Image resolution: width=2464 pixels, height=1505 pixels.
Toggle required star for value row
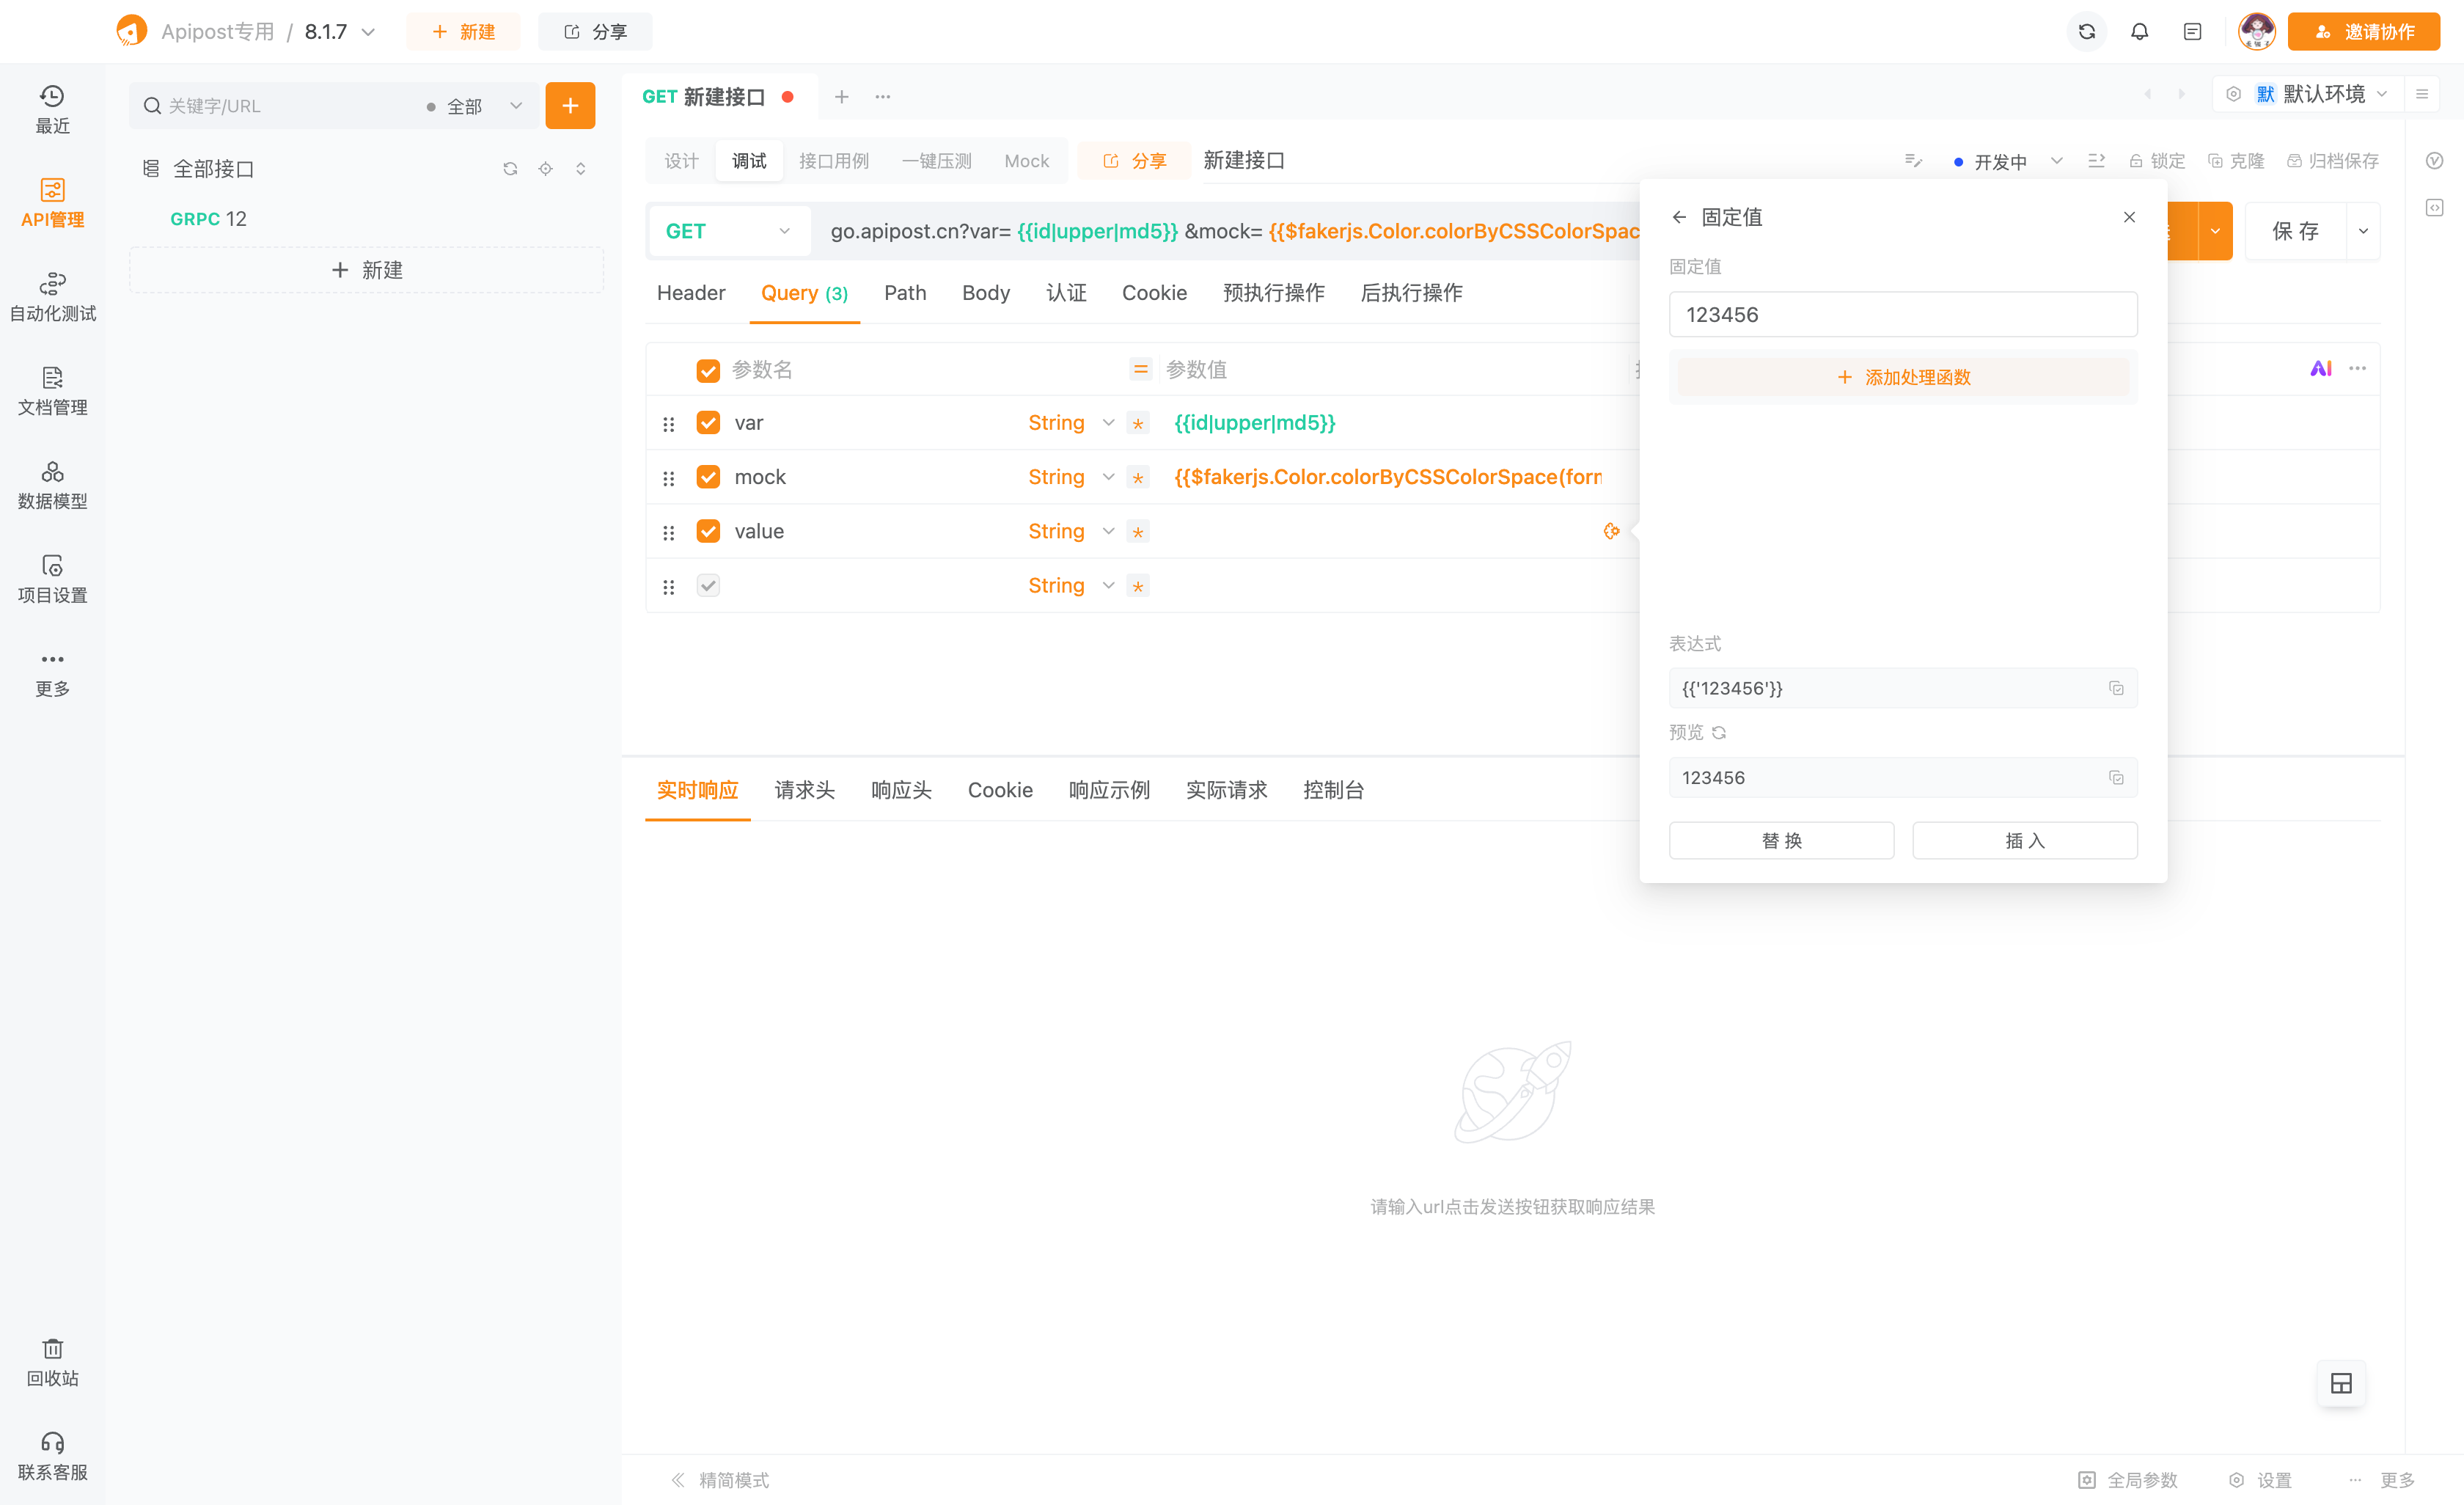coord(1138,532)
